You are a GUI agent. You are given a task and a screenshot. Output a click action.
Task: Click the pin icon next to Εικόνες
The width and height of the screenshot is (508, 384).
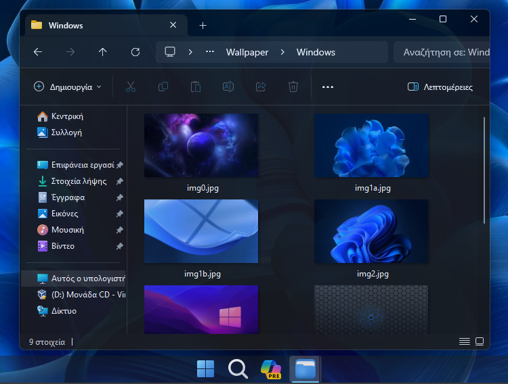pos(119,214)
